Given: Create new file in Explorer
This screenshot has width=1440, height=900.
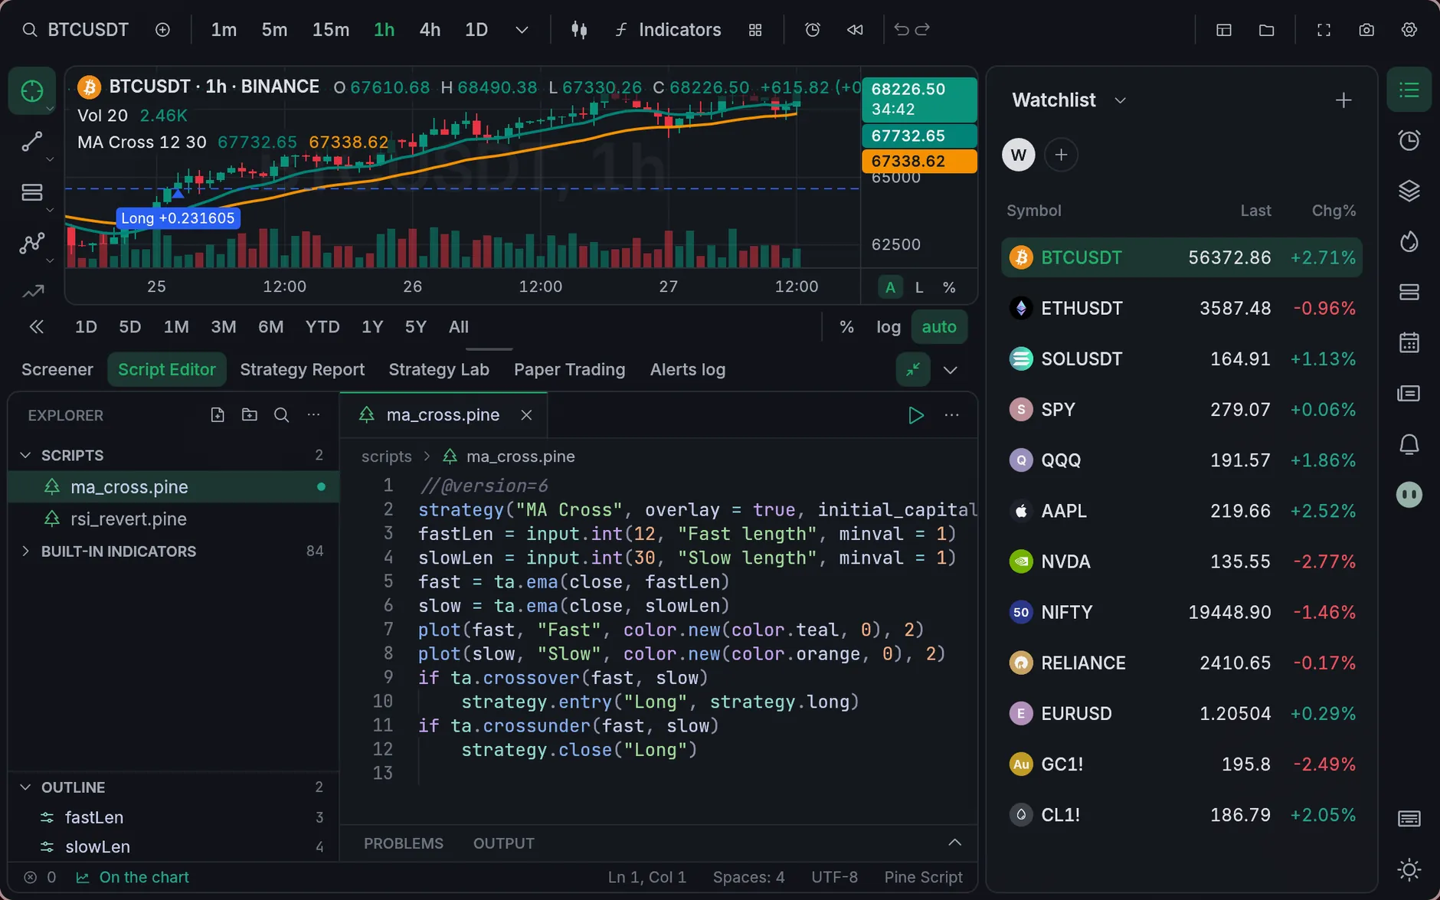Looking at the screenshot, I should coord(218,415).
